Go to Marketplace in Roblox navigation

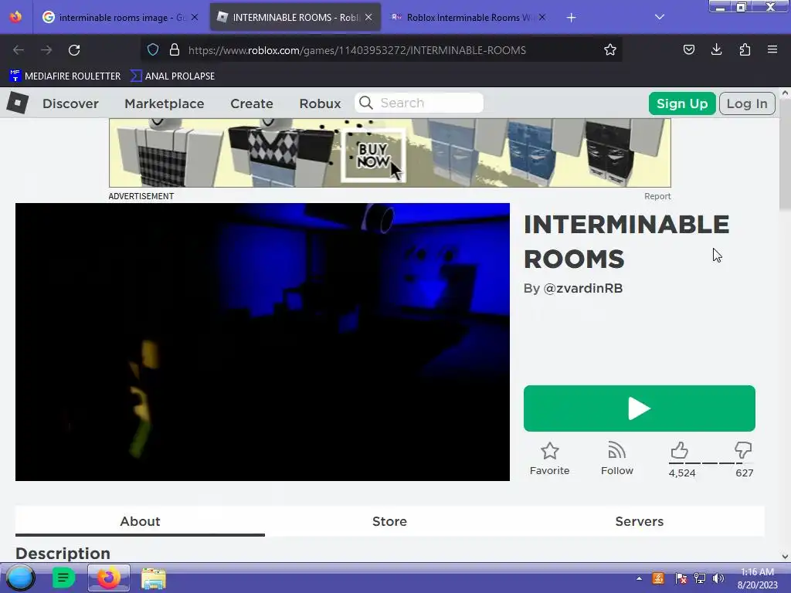165,103
